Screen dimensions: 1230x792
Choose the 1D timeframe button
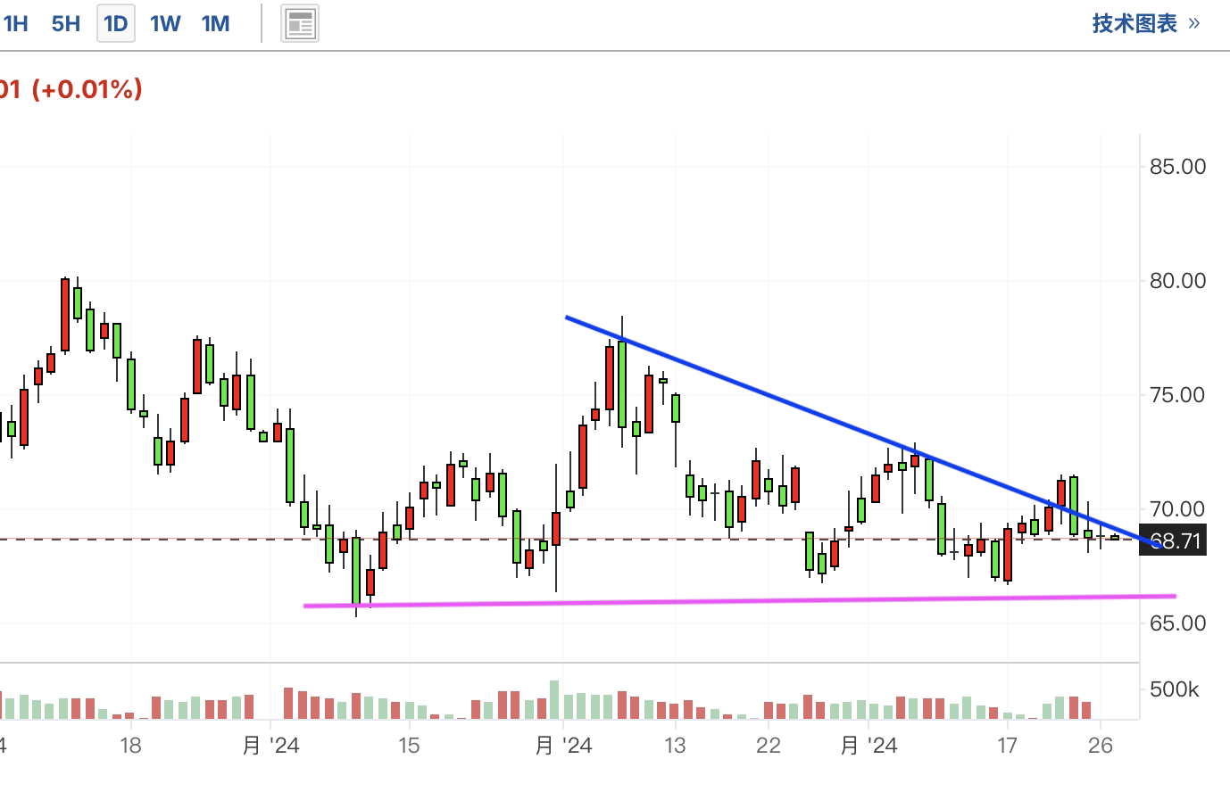coord(116,23)
